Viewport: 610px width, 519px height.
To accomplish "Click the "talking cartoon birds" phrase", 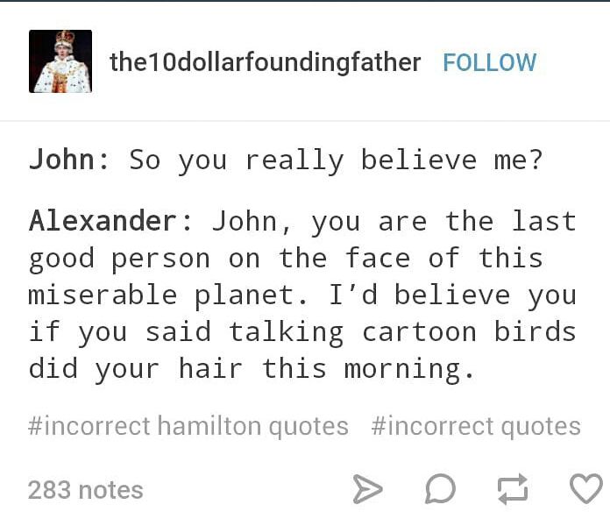I will point(402,332).
